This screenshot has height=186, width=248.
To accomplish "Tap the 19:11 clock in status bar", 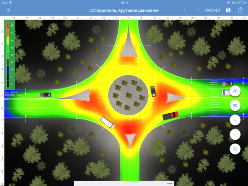I will tap(124, 3).
